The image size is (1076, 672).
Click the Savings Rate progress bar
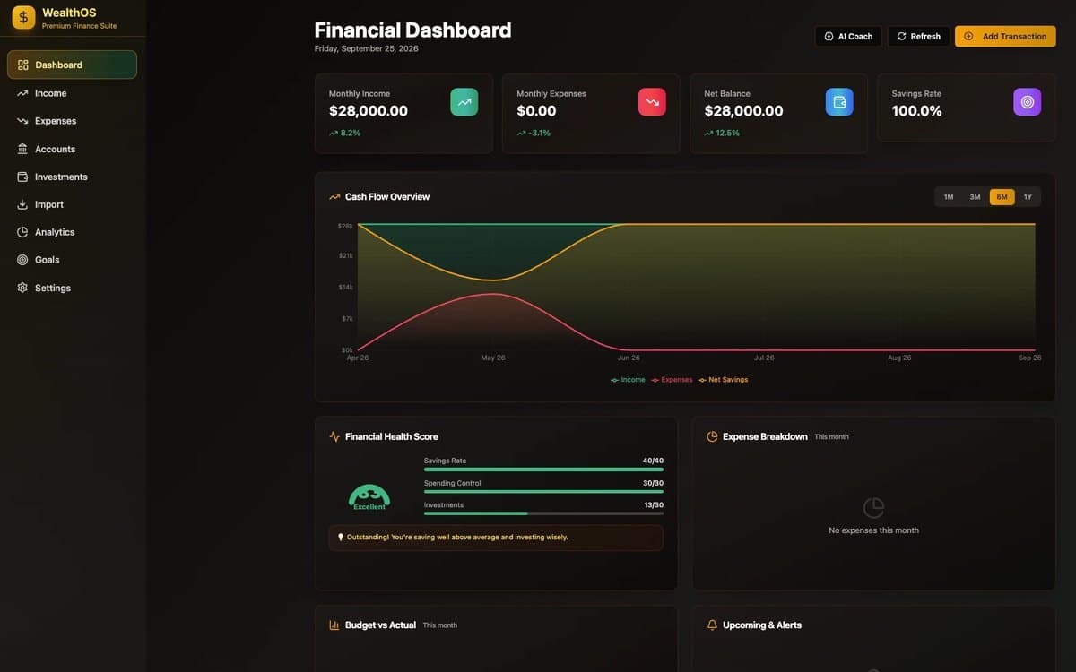(543, 470)
